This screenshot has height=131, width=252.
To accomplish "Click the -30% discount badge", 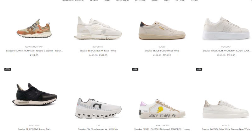I will pos(7,69).
